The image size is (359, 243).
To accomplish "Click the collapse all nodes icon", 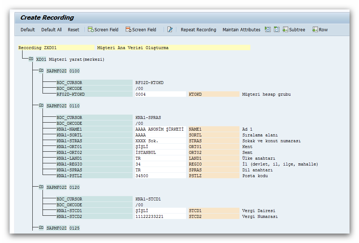I will coord(277,29).
